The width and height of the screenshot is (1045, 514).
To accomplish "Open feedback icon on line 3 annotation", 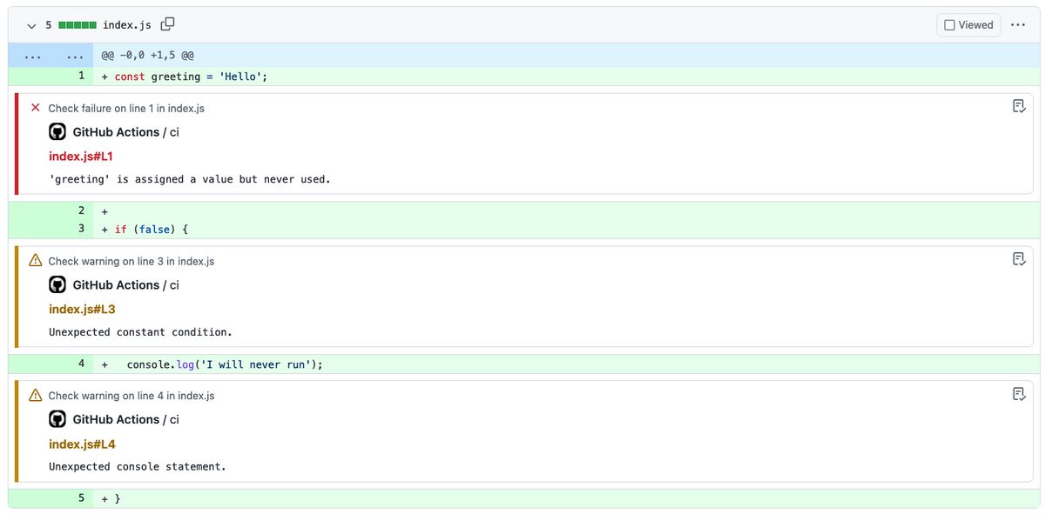I will [x=1019, y=259].
